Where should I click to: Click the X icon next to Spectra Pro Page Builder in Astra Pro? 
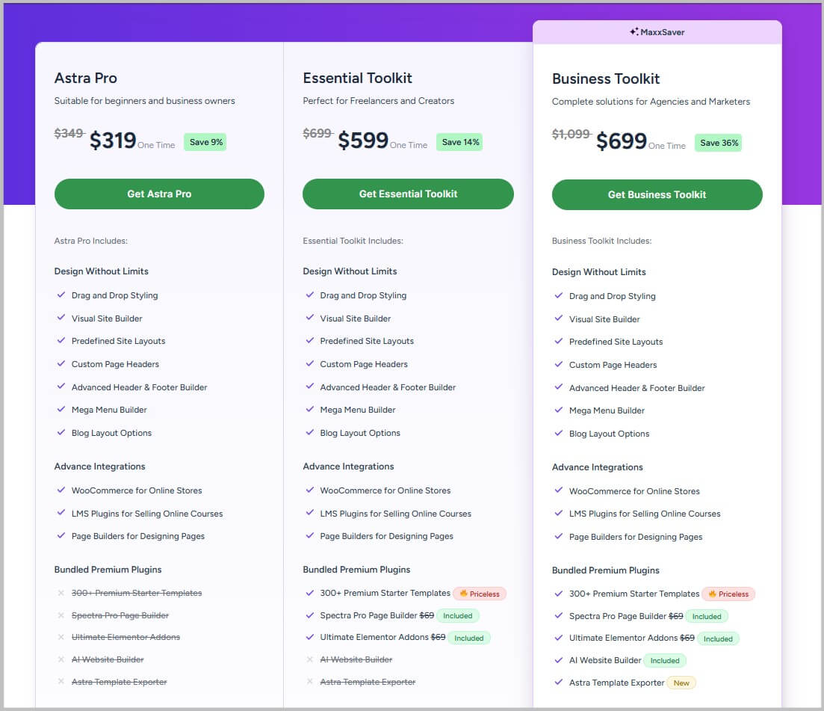click(61, 615)
